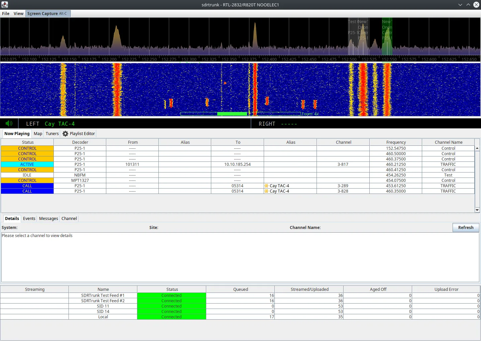Image resolution: width=481 pixels, height=341 pixels.
Task: Click the sdrtrunk application icon in the titlebar
Action: (4, 5)
